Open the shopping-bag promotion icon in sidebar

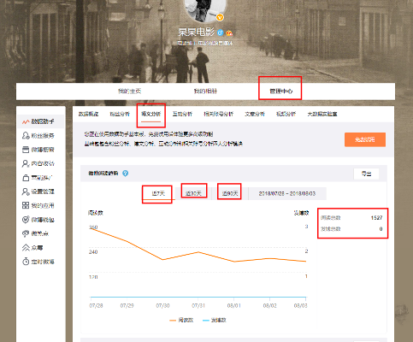coord(26,178)
